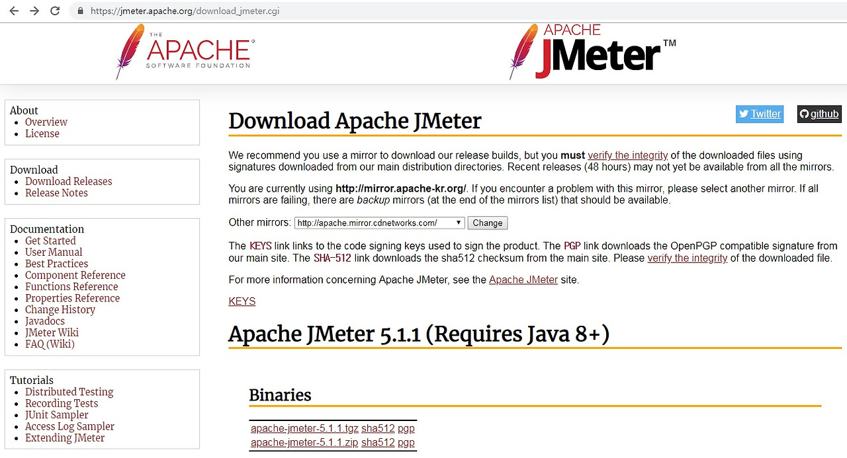Open Recording Tests tutorial
This screenshot has height=458, width=847.
tap(62, 404)
